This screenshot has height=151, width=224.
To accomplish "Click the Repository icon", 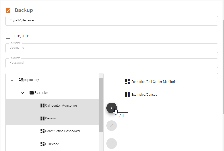I will click(x=21, y=80).
